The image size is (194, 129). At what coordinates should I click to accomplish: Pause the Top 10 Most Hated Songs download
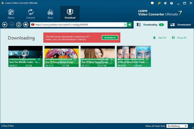tap(98, 53)
